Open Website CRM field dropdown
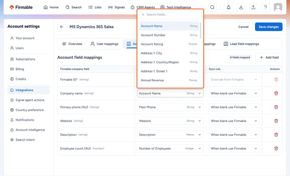 point(170,121)
